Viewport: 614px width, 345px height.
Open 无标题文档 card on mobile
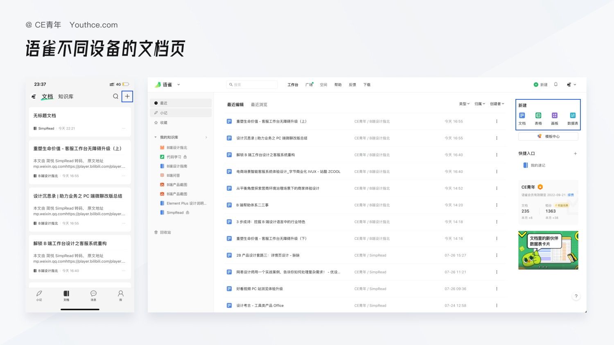[x=80, y=122]
